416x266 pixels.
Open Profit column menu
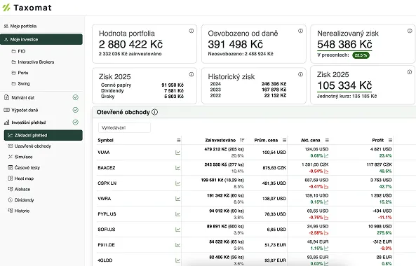pyautogui.click(x=390, y=140)
